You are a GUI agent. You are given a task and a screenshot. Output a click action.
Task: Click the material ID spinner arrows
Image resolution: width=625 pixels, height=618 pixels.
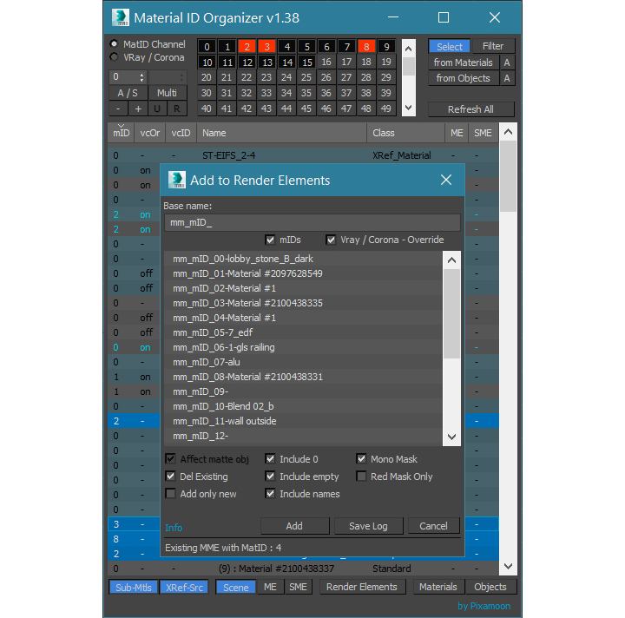[141, 77]
